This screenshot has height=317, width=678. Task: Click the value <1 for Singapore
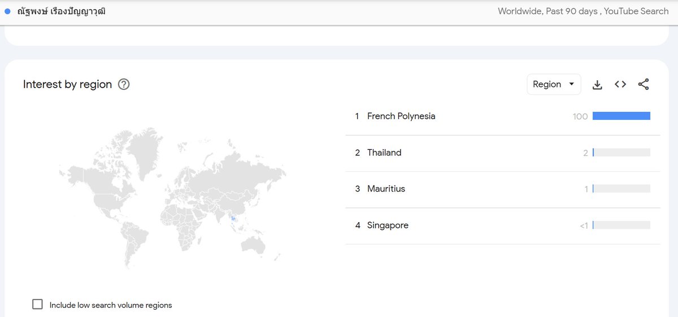584,225
